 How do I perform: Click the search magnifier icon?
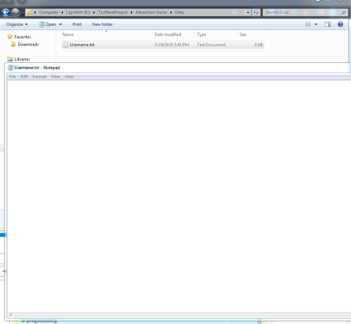pyautogui.click(x=344, y=12)
